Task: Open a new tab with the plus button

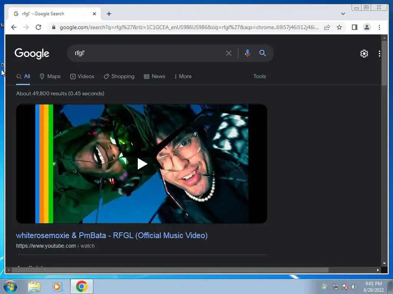Action: point(109,14)
